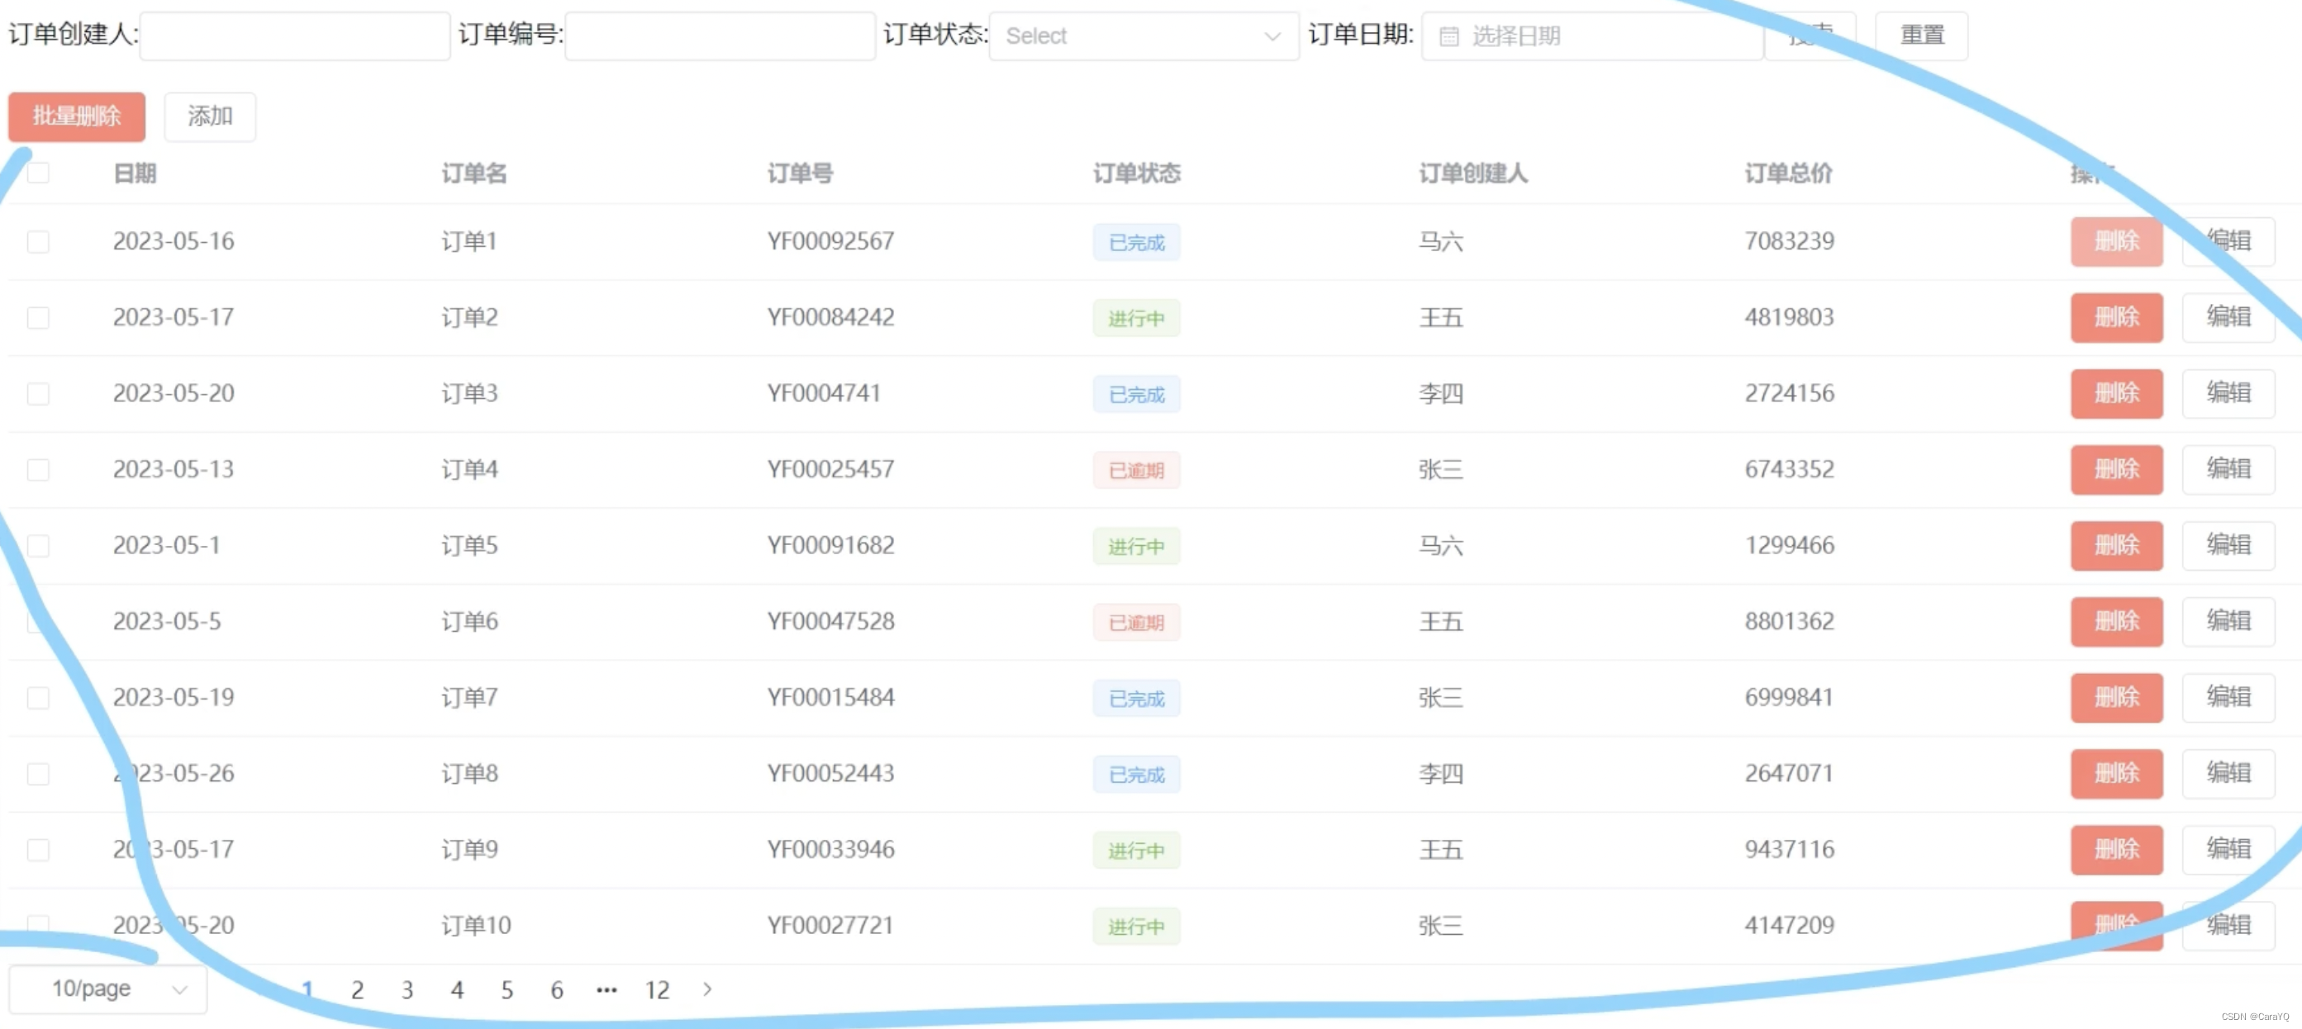Viewport: 2302px width, 1029px height.
Task: Open more pages ellipsis in pagination
Action: [606, 989]
